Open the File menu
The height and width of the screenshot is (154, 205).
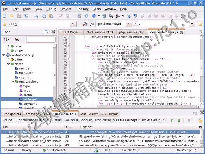(x=5, y=9)
